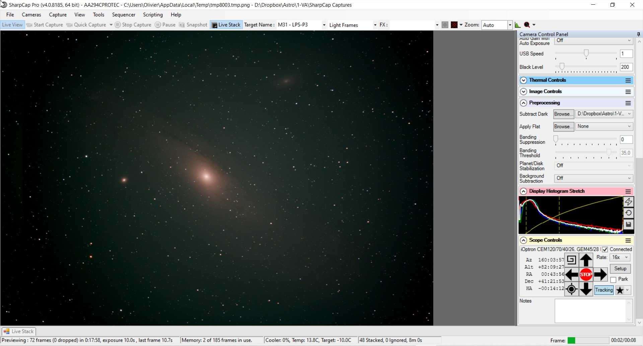This screenshot has height=346, width=643.
Task: Reset the histogram stretch
Action: pos(629,213)
